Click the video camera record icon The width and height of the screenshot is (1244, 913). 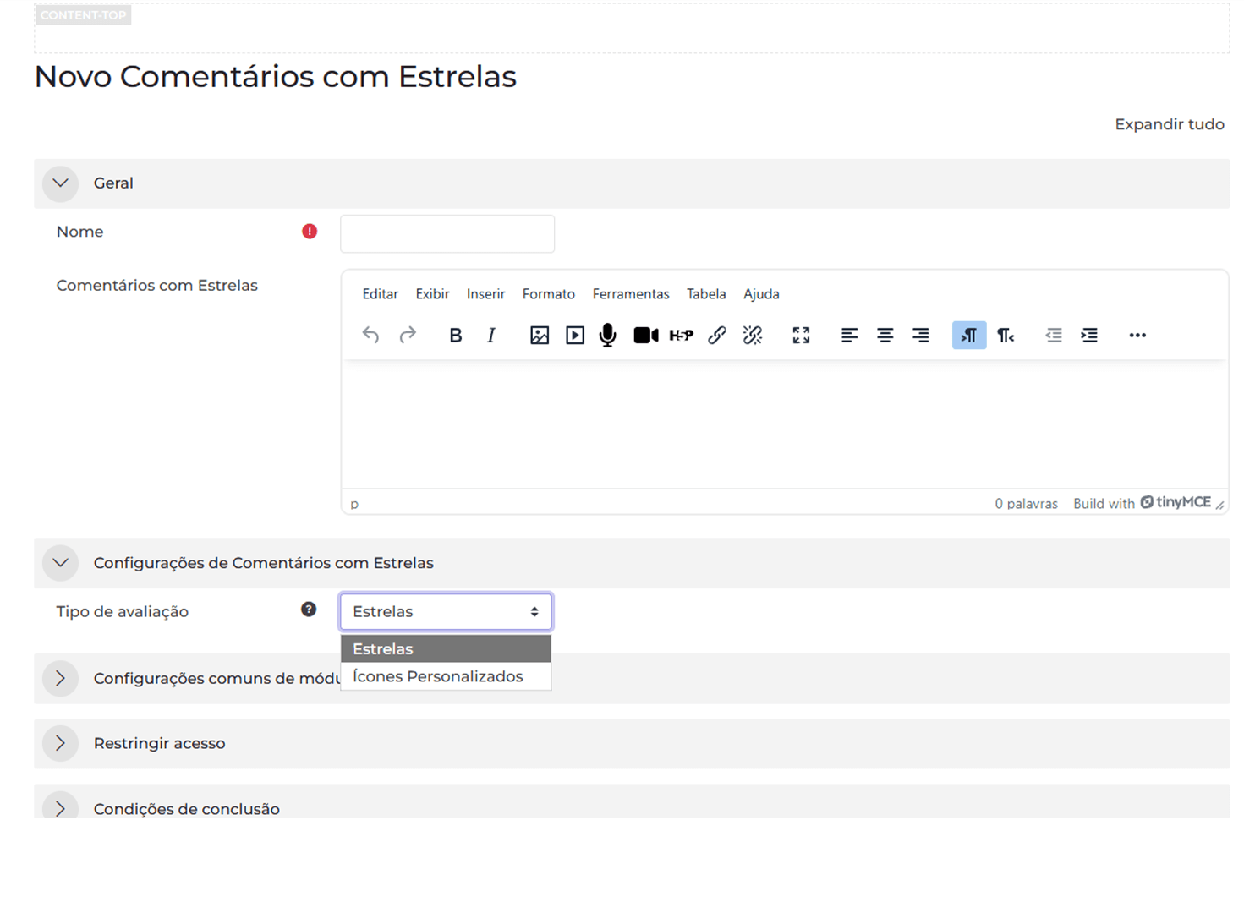[x=645, y=336]
